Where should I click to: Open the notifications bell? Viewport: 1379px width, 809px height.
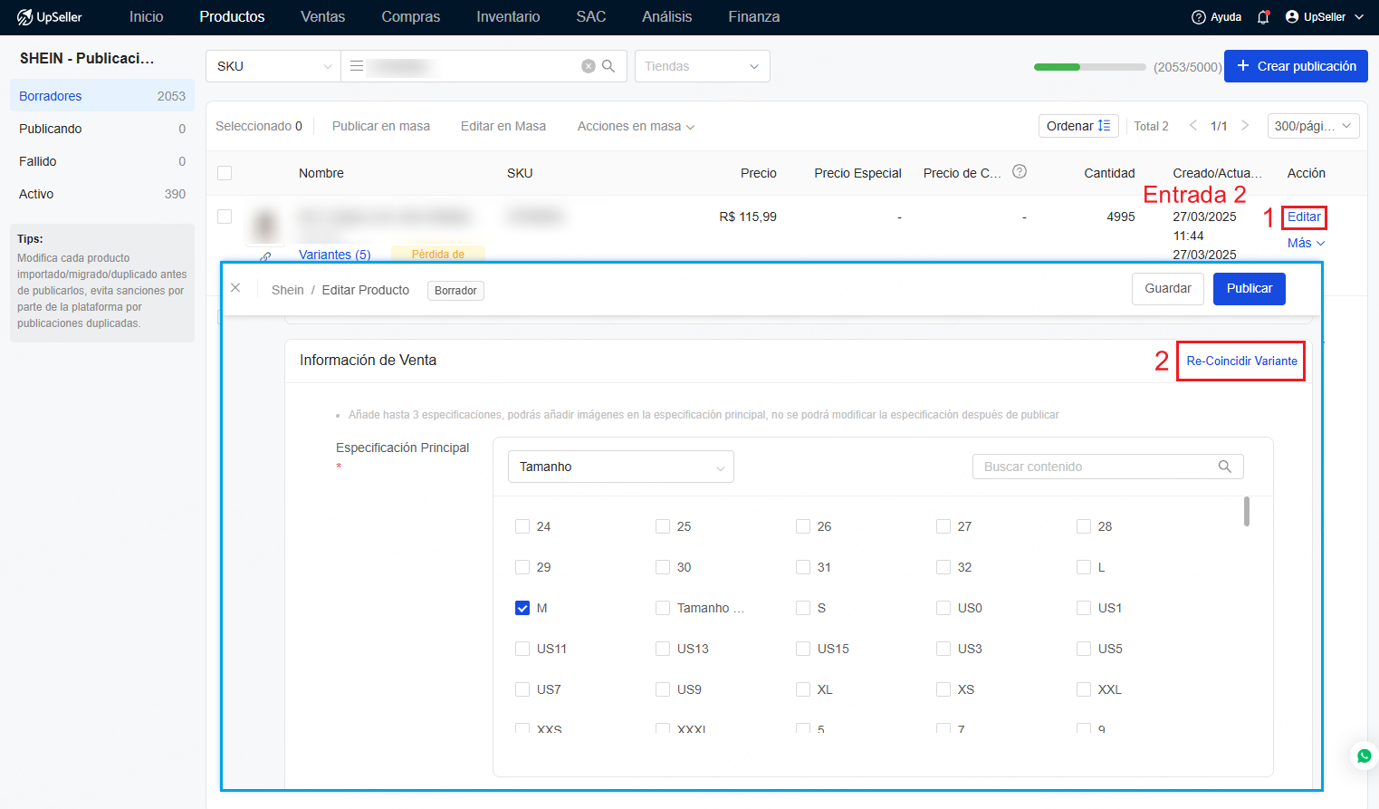coord(1264,17)
